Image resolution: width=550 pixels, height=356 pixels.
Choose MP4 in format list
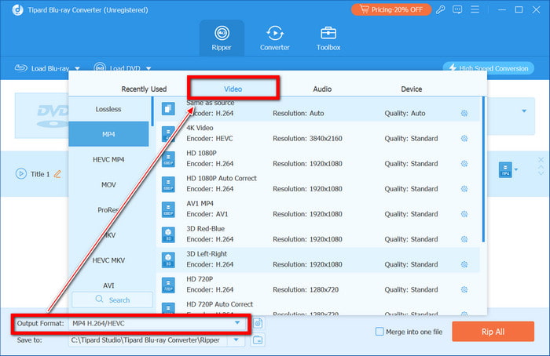tap(108, 134)
